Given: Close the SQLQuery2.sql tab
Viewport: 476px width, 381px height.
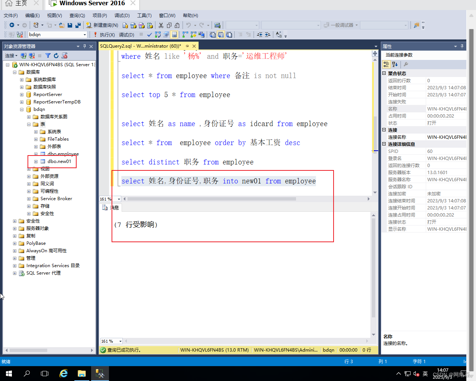Looking at the screenshot, I should click(x=194, y=46).
